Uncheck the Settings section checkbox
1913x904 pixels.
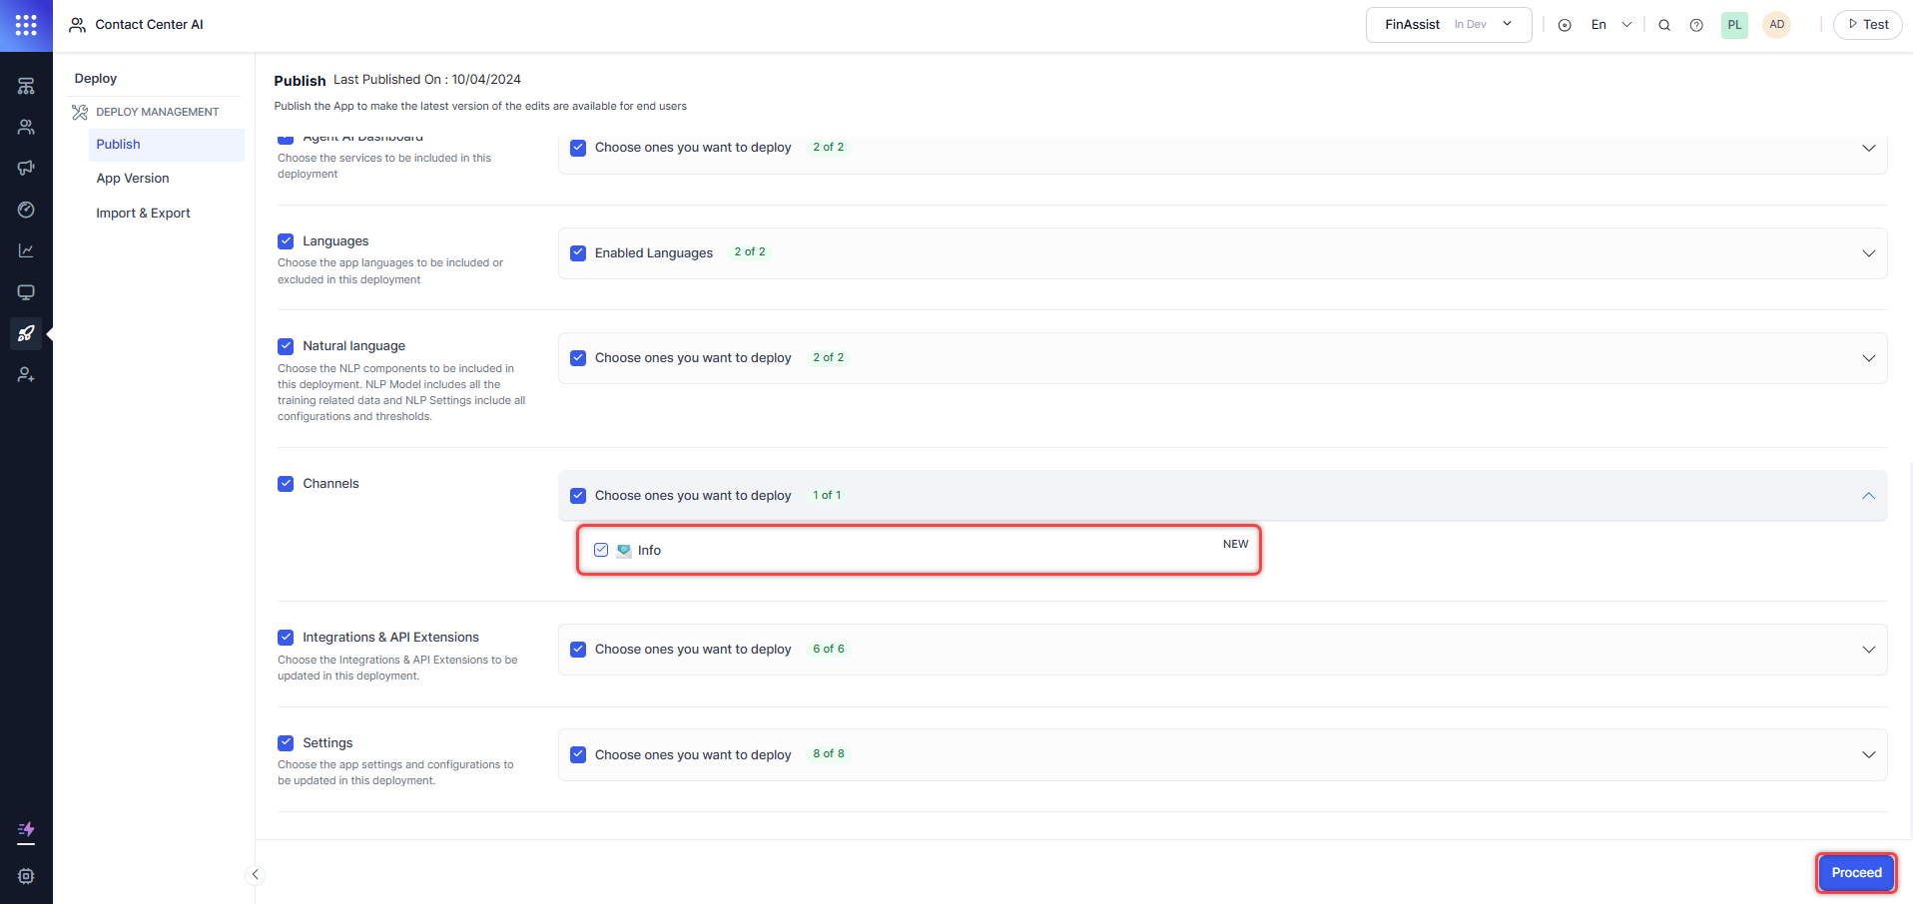coord(286,743)
